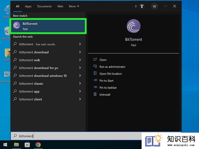The width and height of the screenshot is (199, 149).
Task: Expand 'bittorrent download windows 10' chevron
Action: (x=80, y=76)
